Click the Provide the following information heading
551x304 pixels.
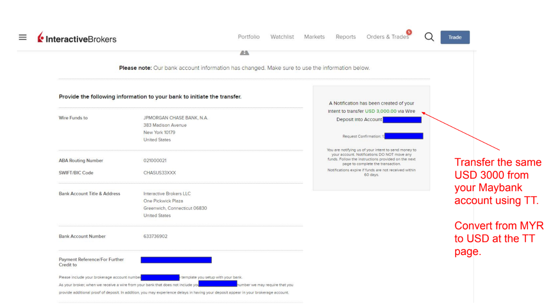tap(150, 97)
